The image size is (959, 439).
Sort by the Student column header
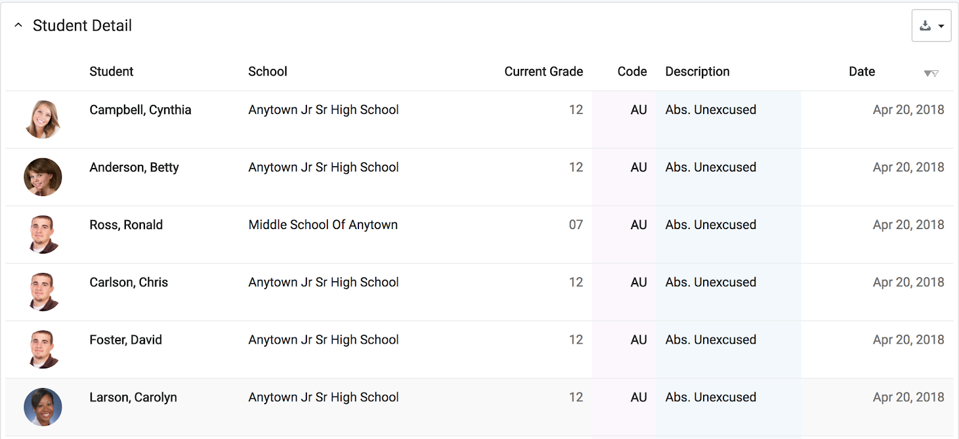click(x=111, y=71)
